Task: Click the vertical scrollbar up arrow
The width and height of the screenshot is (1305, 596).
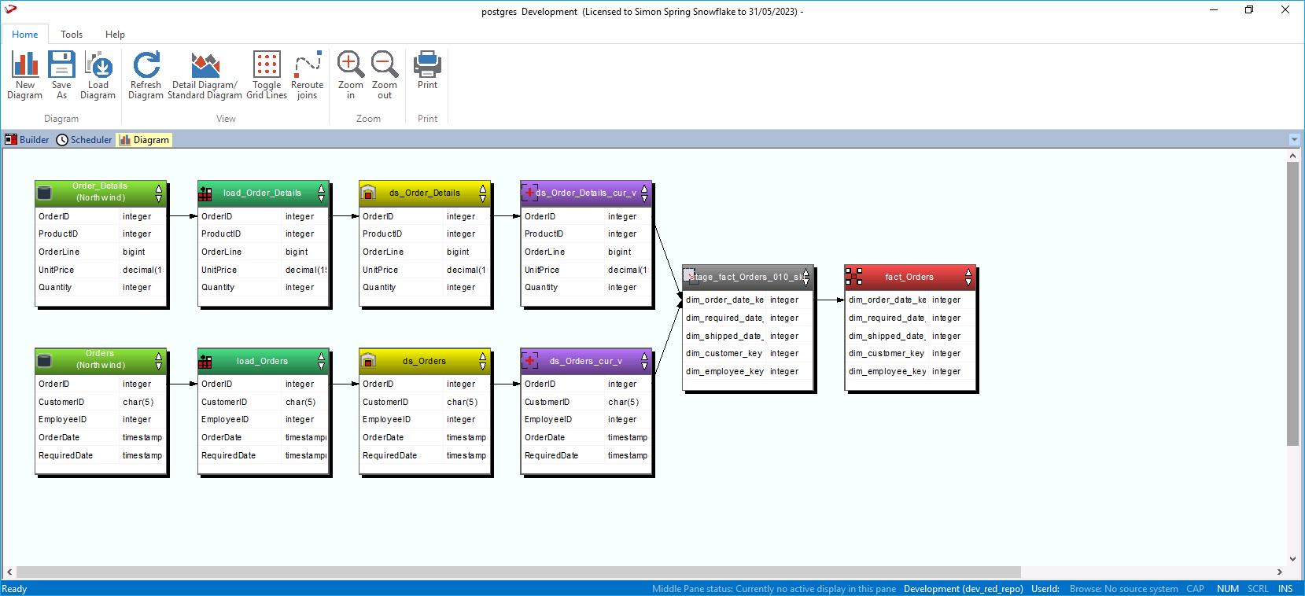Action: (1292, 156)
